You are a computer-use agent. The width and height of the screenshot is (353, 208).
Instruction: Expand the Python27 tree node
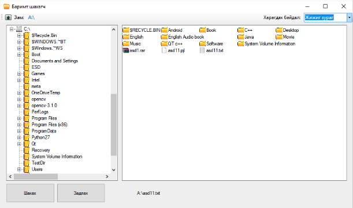[x=19, y=138]
